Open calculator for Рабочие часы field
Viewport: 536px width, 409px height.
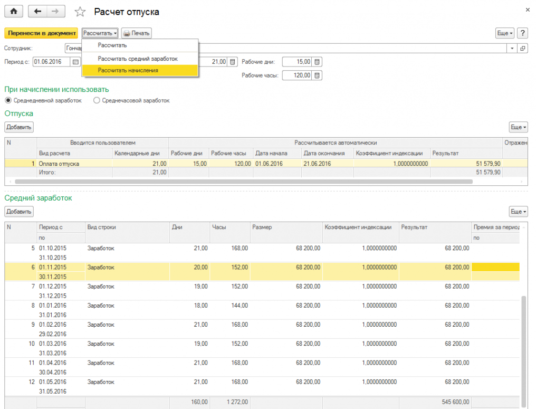pos(317,75)
